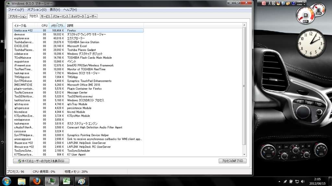
Task: Open the language bar options dropdown arrow
Action: pyautogui.click(x=304, y=5)
